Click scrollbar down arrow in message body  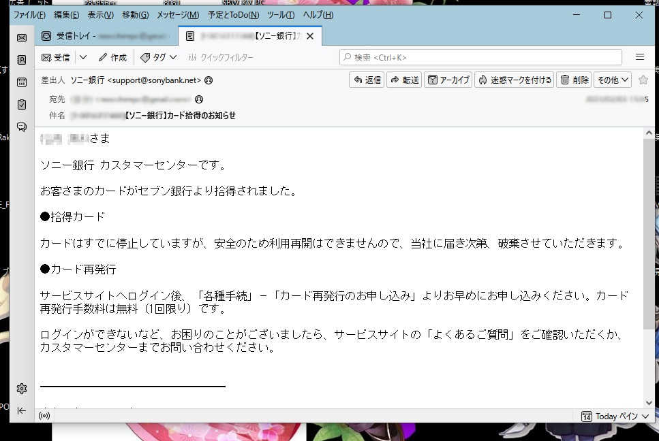pyautogui.click(x=649, y=403)
